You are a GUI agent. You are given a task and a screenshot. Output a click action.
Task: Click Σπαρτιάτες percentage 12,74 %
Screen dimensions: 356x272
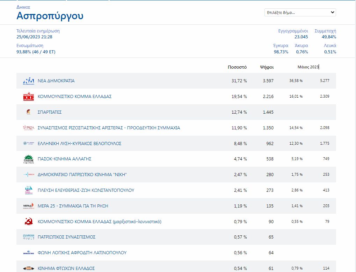pyautogui.click(x=239, y=112)
